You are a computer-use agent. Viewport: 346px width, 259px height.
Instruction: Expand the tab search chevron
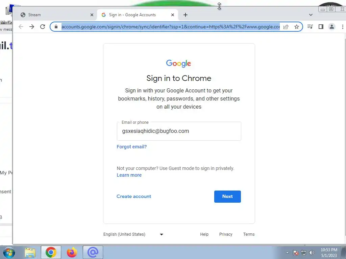coord(311,15)
